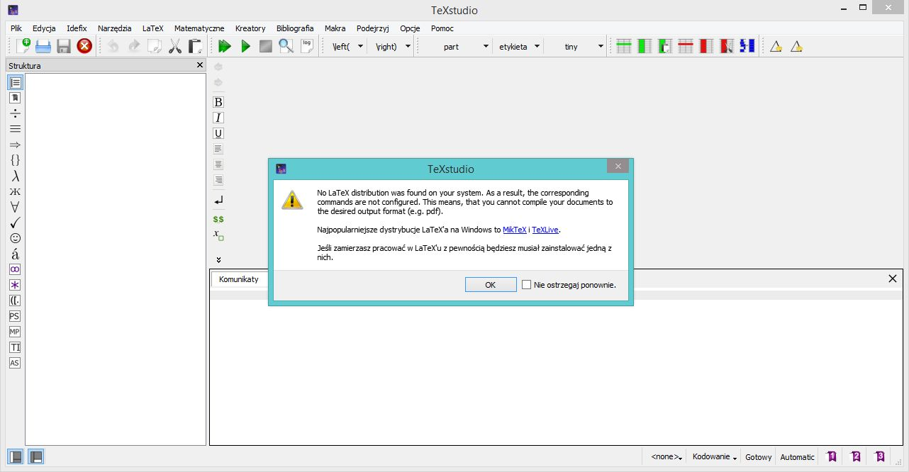The image size is (909, 472).
Task: Open Asymptote commands with AS icon
Action: coord(15,363)
